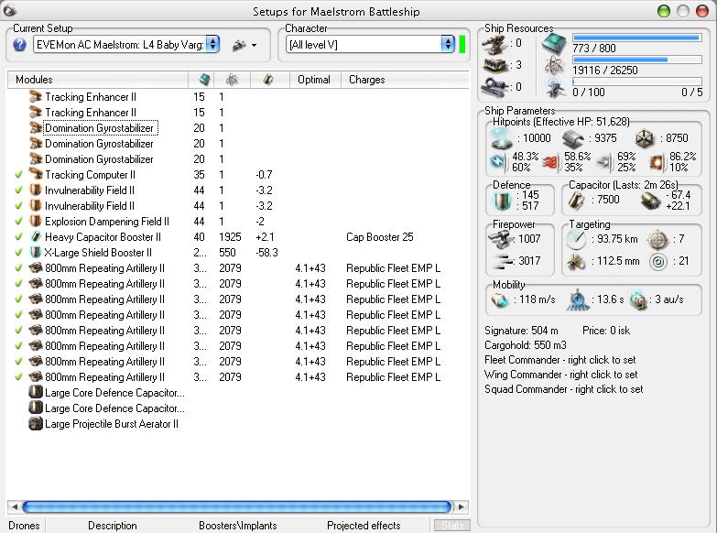The width and height of the screenshot is (717, 533).
Task: Toggle the last 800mm Repeating Artillery II checkmark
Action: (x=18, y=377)
